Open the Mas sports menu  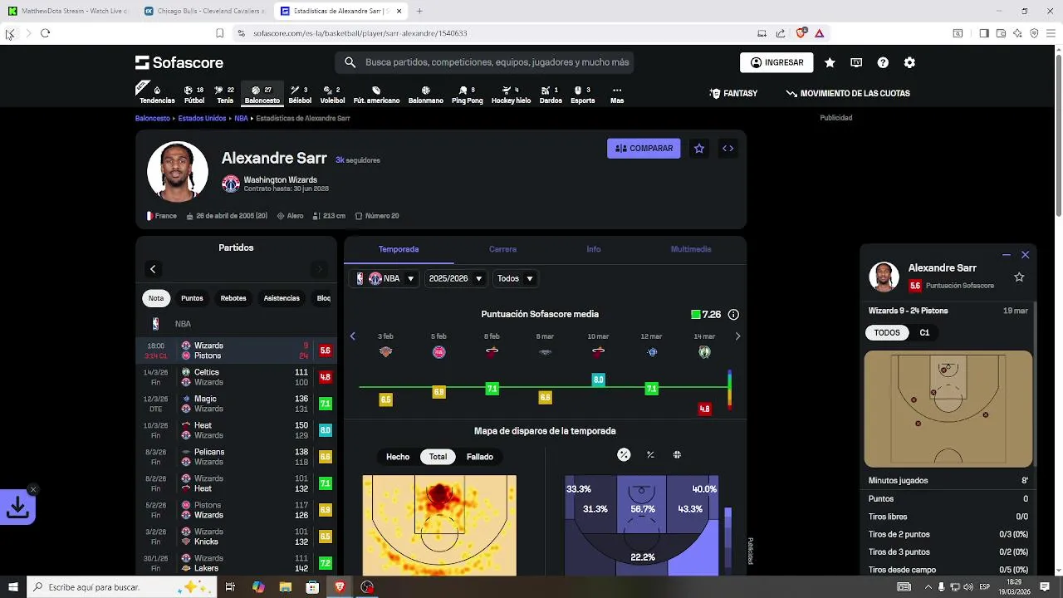pyautogui.click(x=616, y=94)
